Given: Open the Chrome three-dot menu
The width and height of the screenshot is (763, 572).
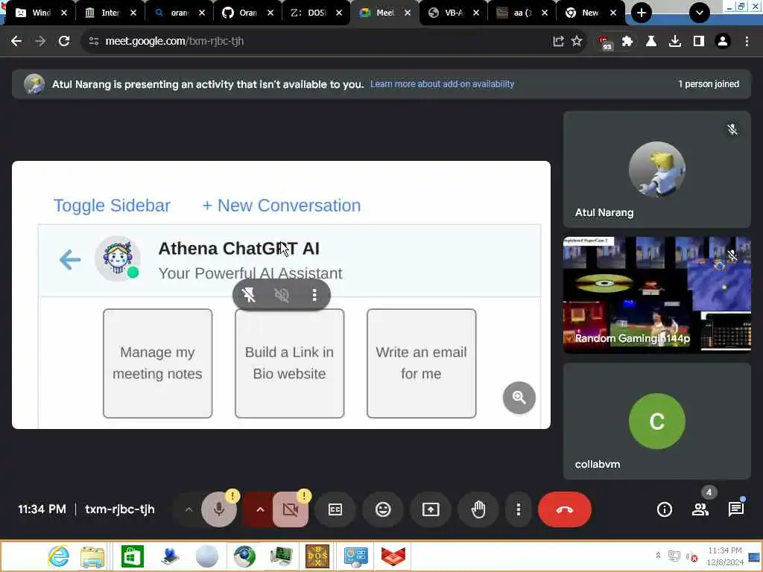Looking at the screenshot, I should pyautogui.click(x=747, y=41).
